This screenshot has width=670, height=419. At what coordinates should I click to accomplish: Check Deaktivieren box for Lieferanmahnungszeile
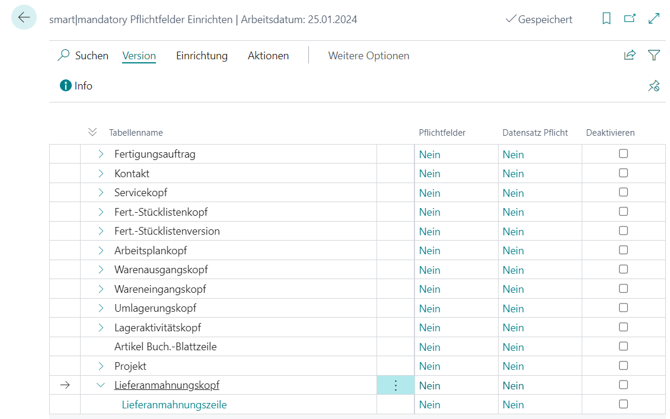click(x=623, y=404)
